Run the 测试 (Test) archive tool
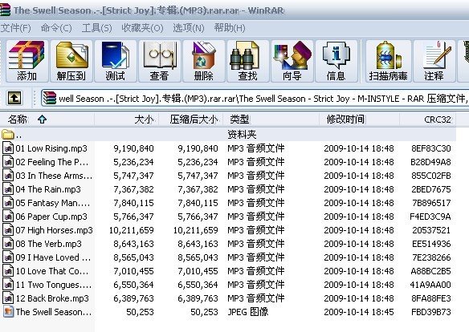This screenshot has height=332, width=469. click(116, 61)
